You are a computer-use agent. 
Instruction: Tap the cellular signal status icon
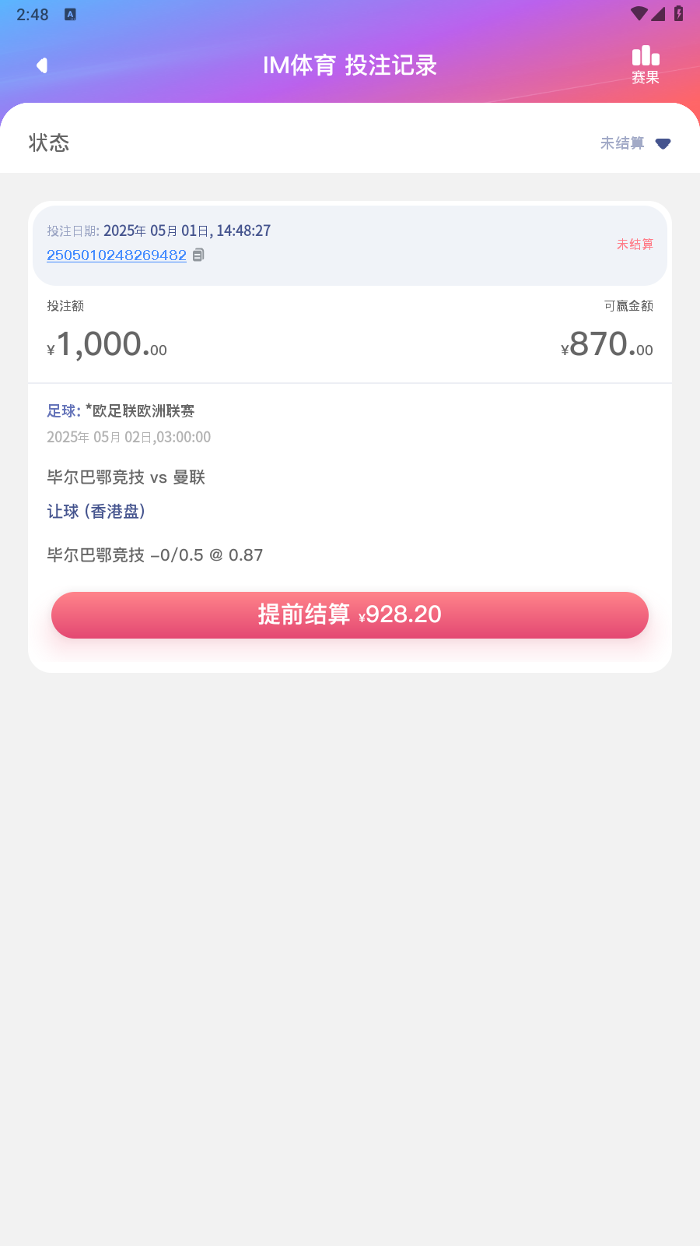pyautogui.click(x=658, y=14)
